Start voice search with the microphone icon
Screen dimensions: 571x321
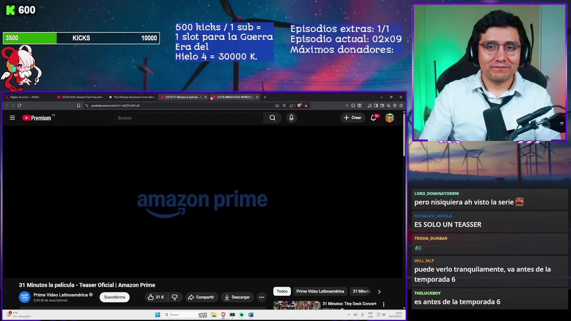pos(291,118)
